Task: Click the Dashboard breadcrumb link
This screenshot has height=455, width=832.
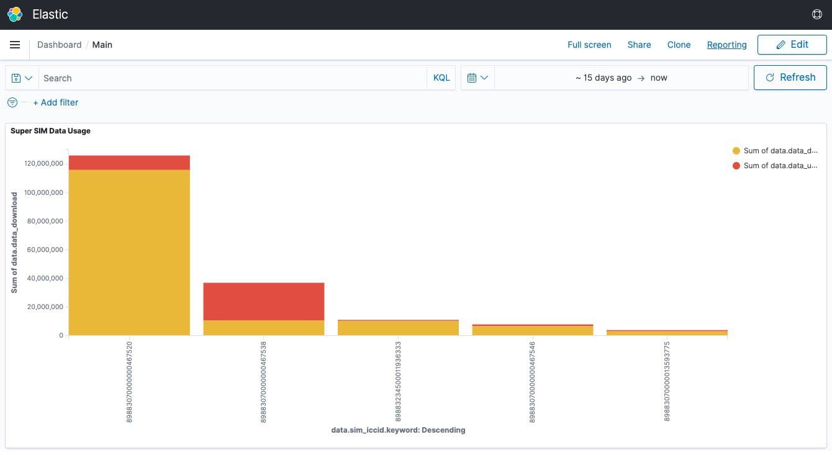Action: click(x=59, y=45)
